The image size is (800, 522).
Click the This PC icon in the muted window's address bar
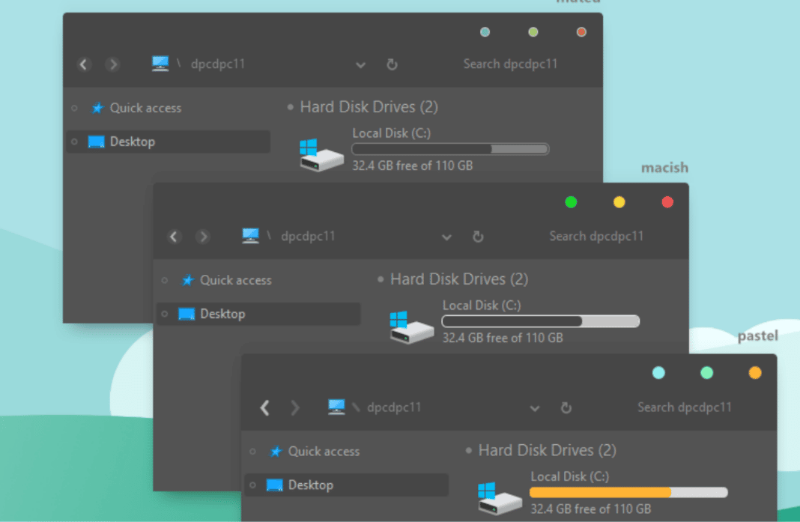point(160,64)
